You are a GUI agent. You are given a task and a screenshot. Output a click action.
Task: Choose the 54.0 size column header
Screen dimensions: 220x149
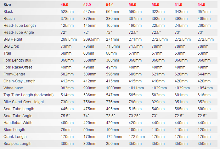click(110, 5)
